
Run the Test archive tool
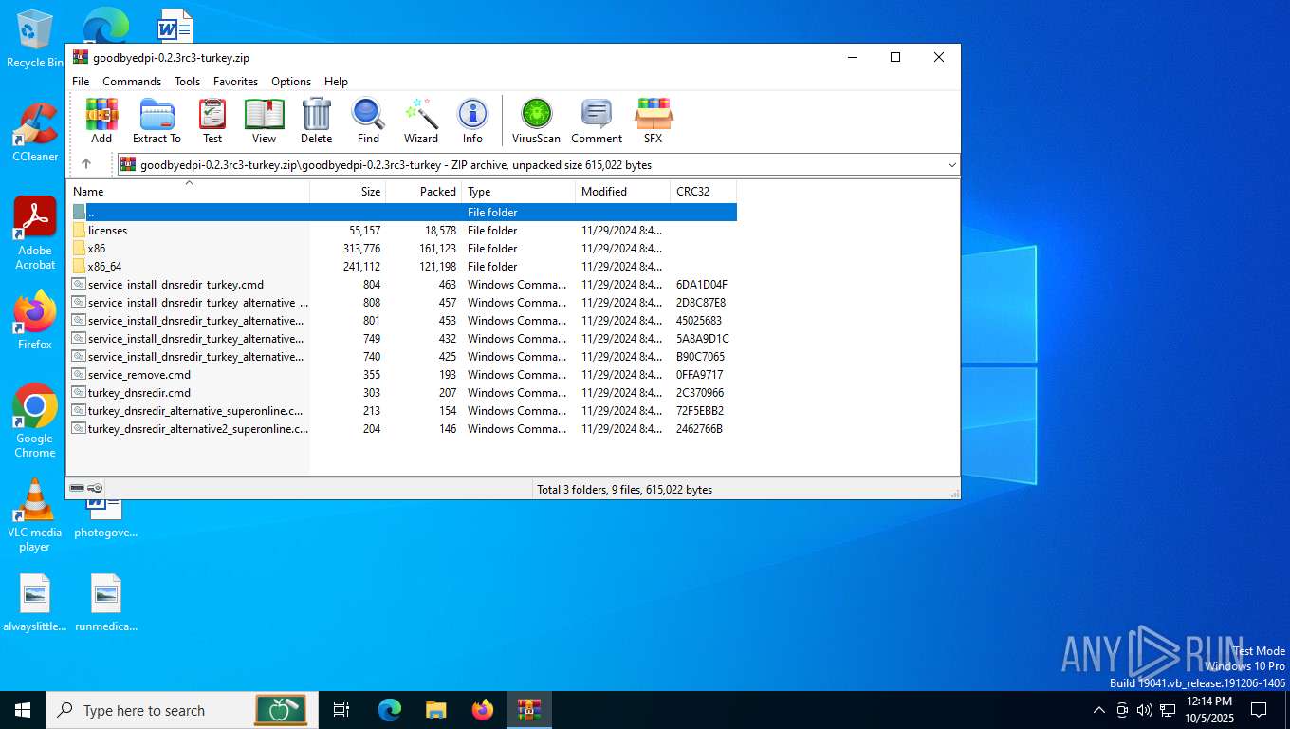pyautogui.click(x=212, y=121)
